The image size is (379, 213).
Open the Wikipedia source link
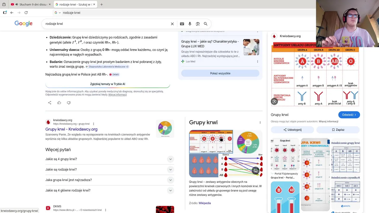click(205, 203)
